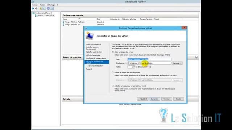The height and width of the screenshot is (130, 232).
Task: Click the Back arrow in the toolbar
Action: coord(33,9)
